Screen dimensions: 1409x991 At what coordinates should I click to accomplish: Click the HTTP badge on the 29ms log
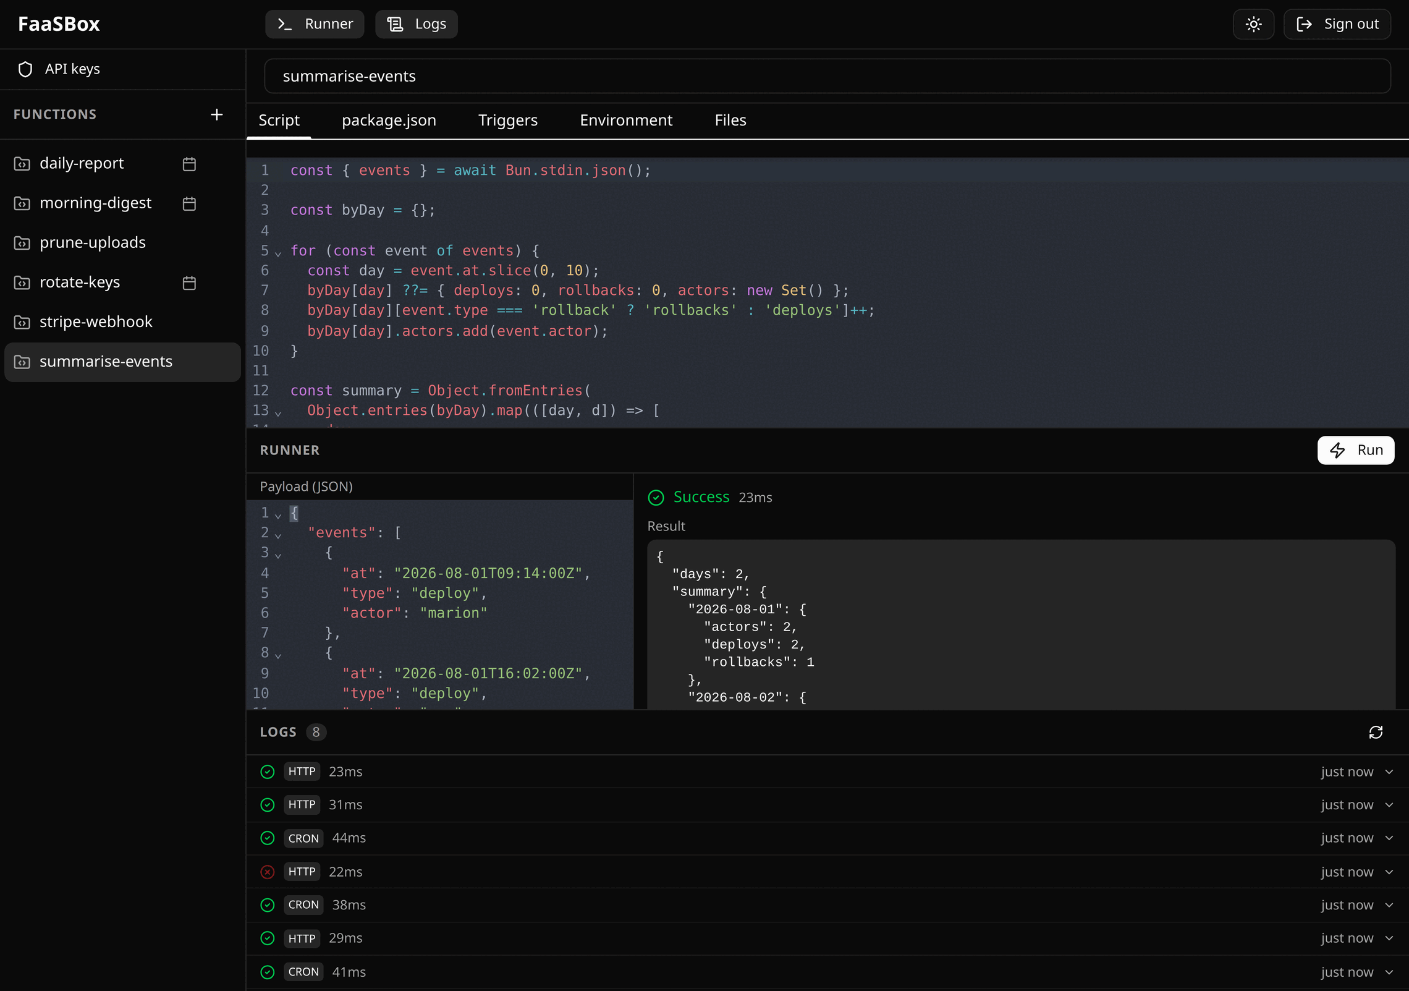[302, 938]
